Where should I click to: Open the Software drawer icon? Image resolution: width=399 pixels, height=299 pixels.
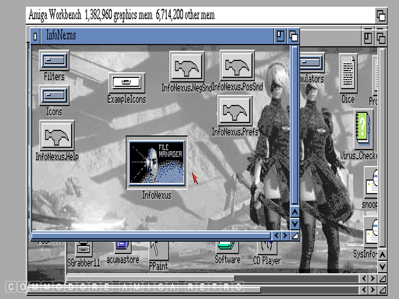click(227, 248)
